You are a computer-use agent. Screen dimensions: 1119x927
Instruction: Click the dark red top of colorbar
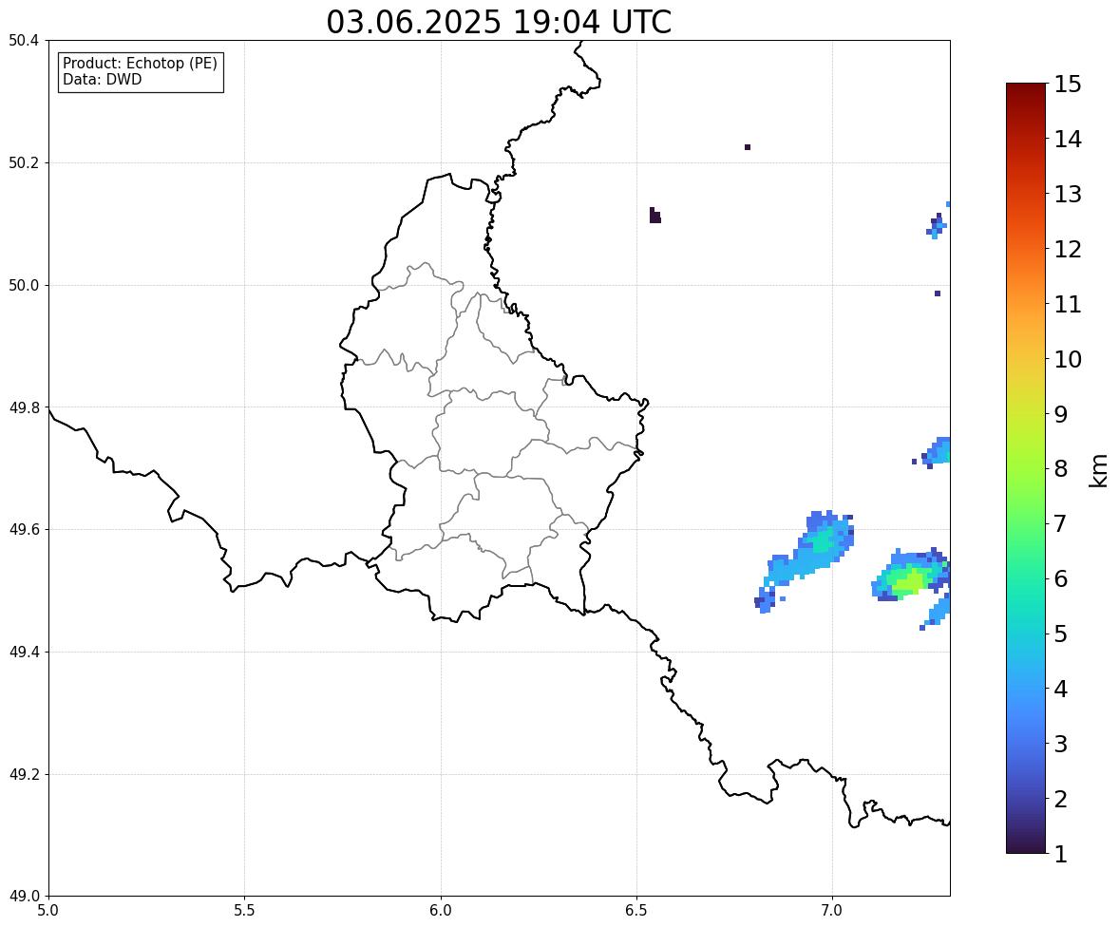1026,93
